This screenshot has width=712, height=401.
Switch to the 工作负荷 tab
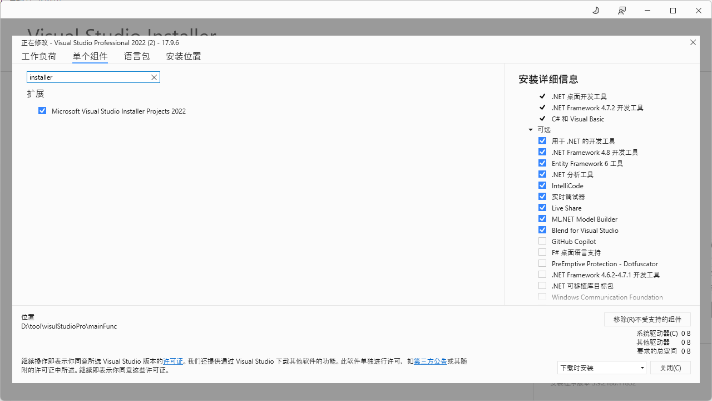click(39, 56)
